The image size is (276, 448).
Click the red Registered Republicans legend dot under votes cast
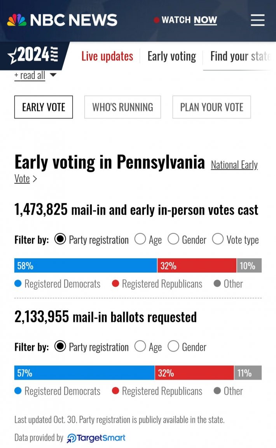[115, 283]
